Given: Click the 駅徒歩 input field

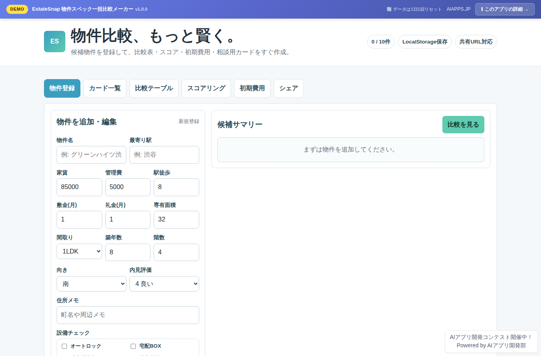Looking at the screenshot, I should pyautogui.click(x=176, y=187).
